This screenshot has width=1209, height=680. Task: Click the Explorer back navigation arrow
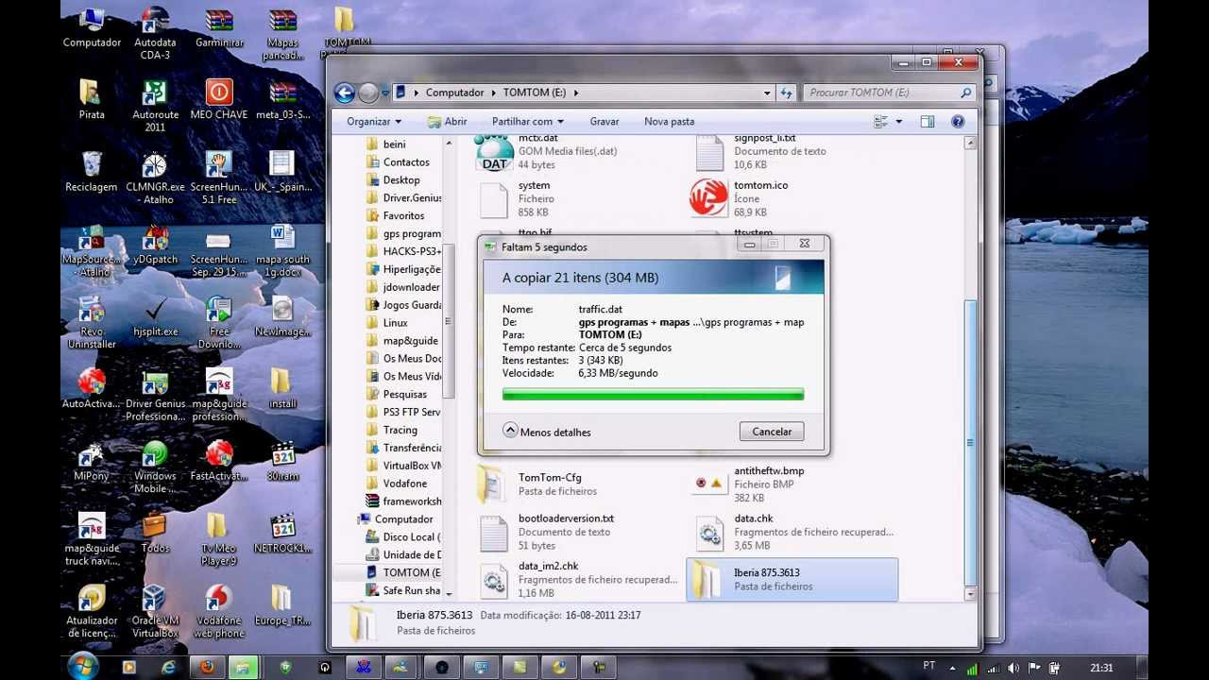[345, 93]
